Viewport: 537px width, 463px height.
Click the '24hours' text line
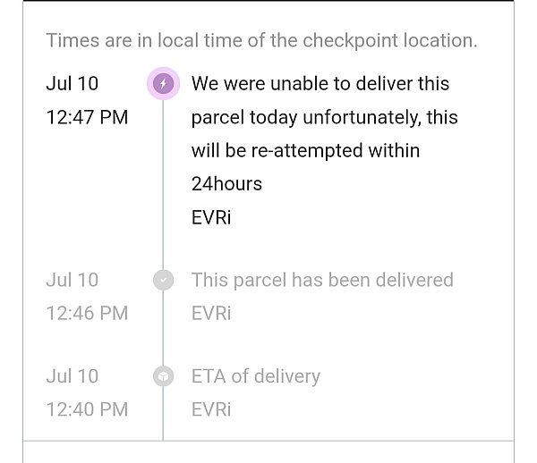(x=226, y=184)
